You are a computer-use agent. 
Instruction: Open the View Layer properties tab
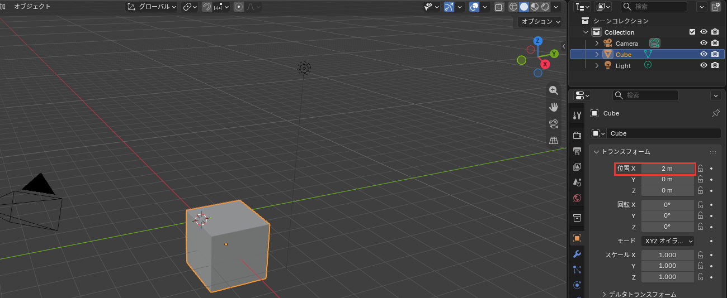tap(577, 166)
